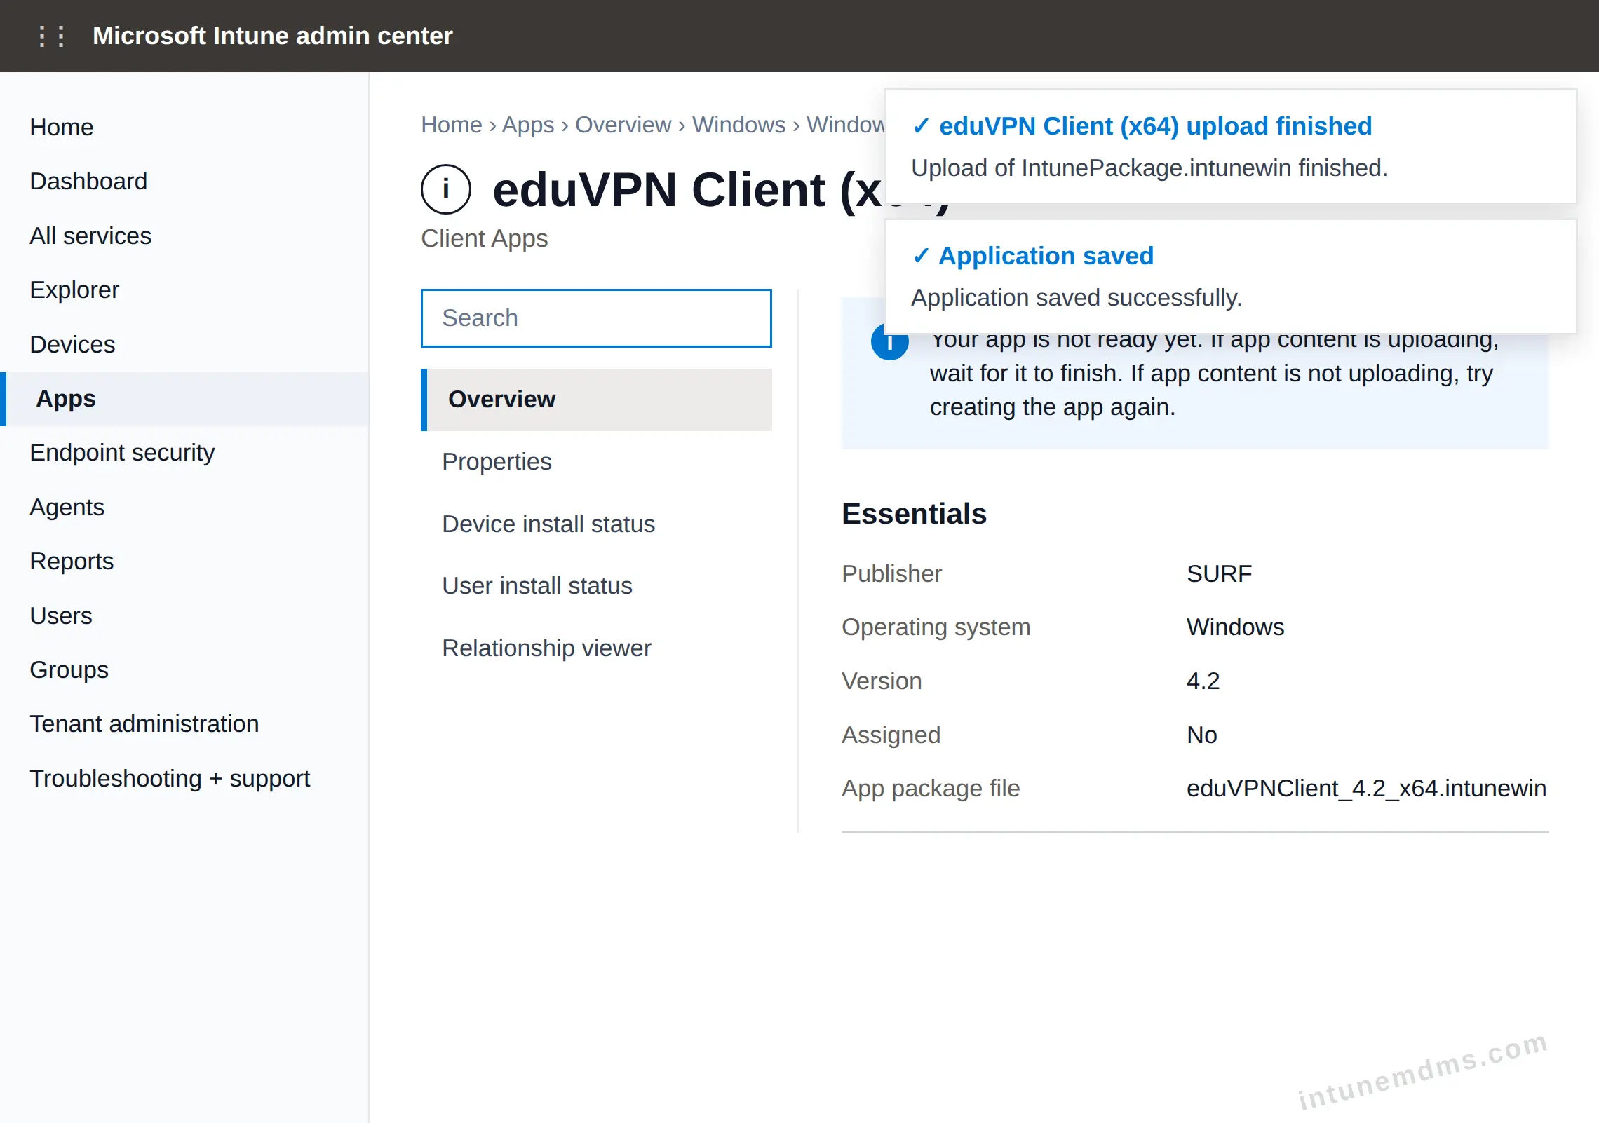
Task: Select the Assigned value No
Action: click(1201, 735)
